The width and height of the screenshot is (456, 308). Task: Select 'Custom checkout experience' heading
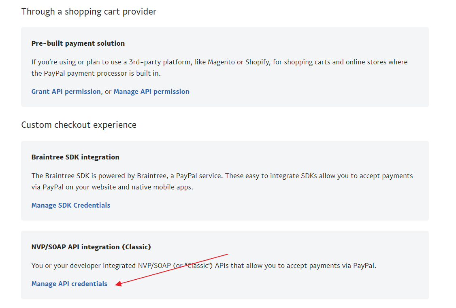79,125
